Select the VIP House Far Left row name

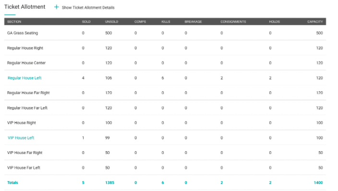24,167
